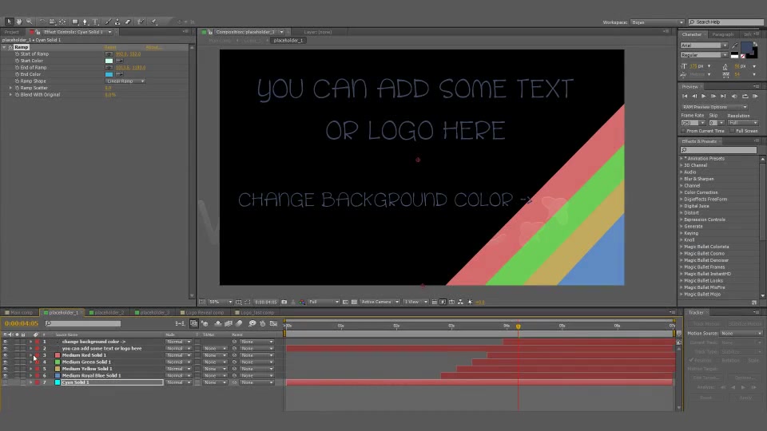Open RAM Preview Options menu

(x=713, y=107)
